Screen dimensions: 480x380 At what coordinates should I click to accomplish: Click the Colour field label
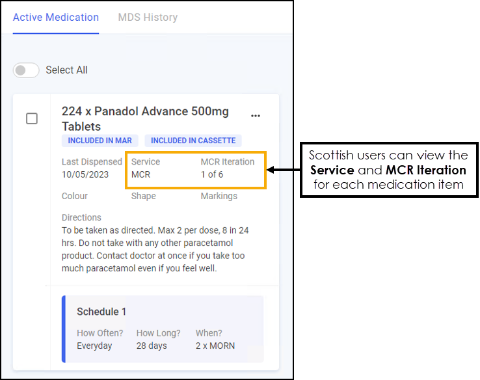[75, 196]
